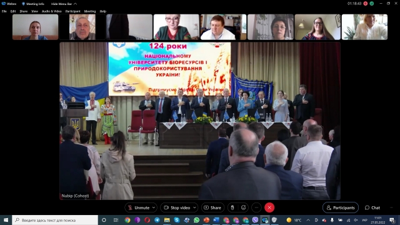
Task: Select thumbnail of woman with glasses in red-green top
Action: (176, 27)
